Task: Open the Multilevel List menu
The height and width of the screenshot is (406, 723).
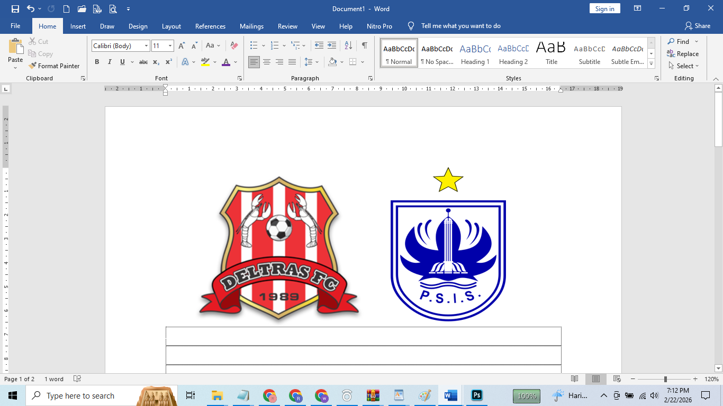Action: click(x=295, y=46)
